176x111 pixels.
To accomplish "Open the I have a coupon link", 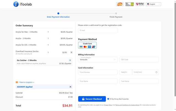I will [x=26, y=82].
